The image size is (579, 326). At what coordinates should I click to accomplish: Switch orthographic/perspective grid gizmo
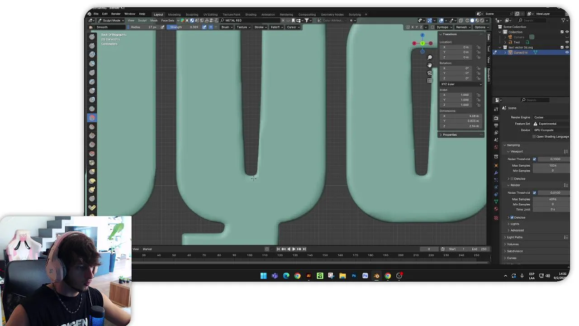[x=430, y=81]
